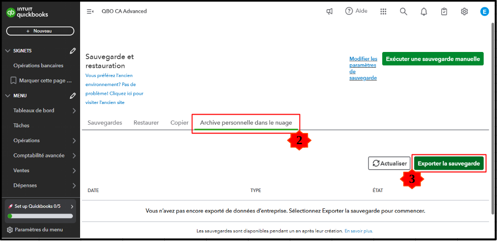
Task: Open the settings gear icon
Action: pyautogui.click(x=464, y=11)
